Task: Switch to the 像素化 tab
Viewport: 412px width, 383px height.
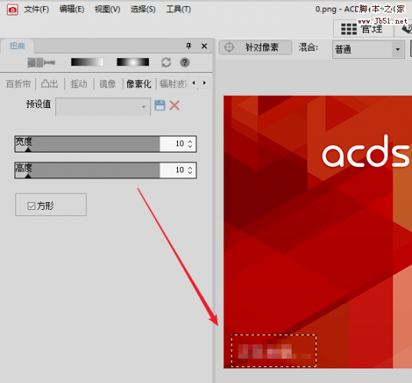Action: point(139,84)
